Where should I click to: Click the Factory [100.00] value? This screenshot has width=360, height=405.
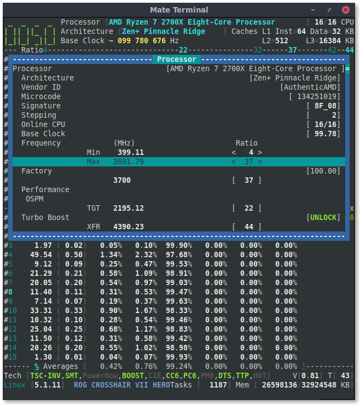click(323, 171)
